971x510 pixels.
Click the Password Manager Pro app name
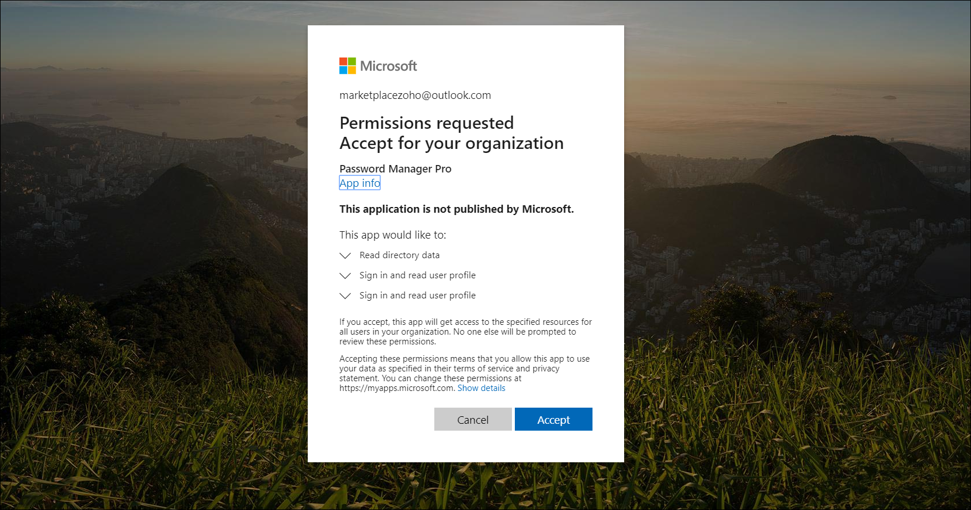click(395, 168)
